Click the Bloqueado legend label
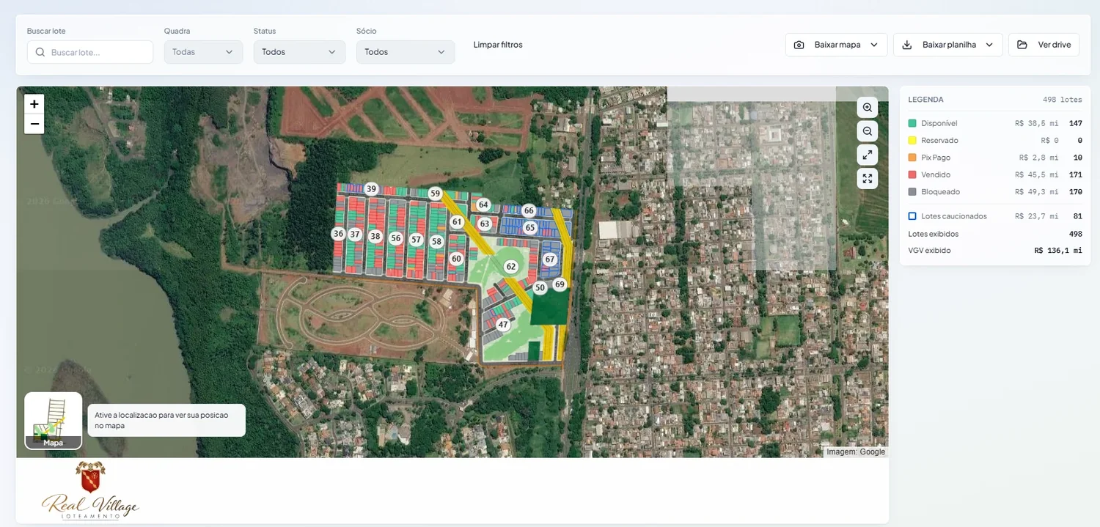Screen dimensions: 1100x527 940,191
